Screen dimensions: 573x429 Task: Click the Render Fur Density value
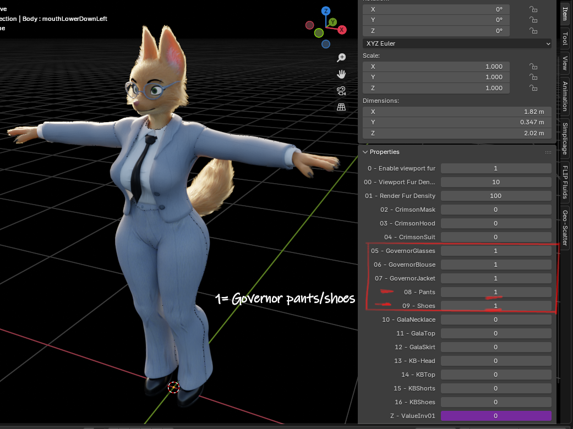tap(496, 196)
